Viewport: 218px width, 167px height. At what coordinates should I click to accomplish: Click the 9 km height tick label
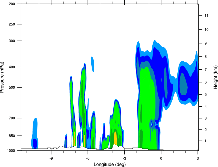(205, 43)
